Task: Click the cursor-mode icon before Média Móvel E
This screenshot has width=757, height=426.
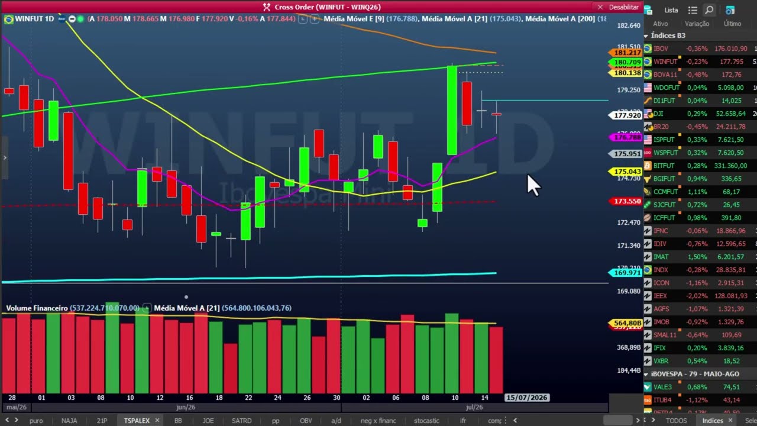Action: 302,19
